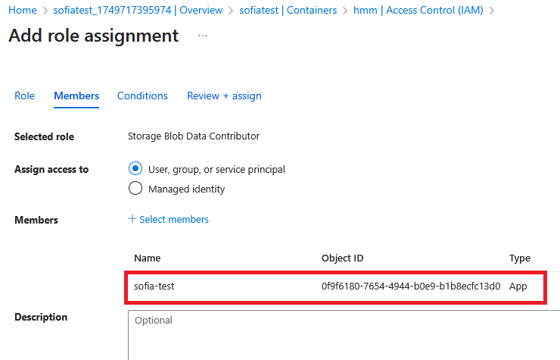Click the Object ID column header
The height and width of the screenshot is (360, 560).
click(x=343, y=258)
